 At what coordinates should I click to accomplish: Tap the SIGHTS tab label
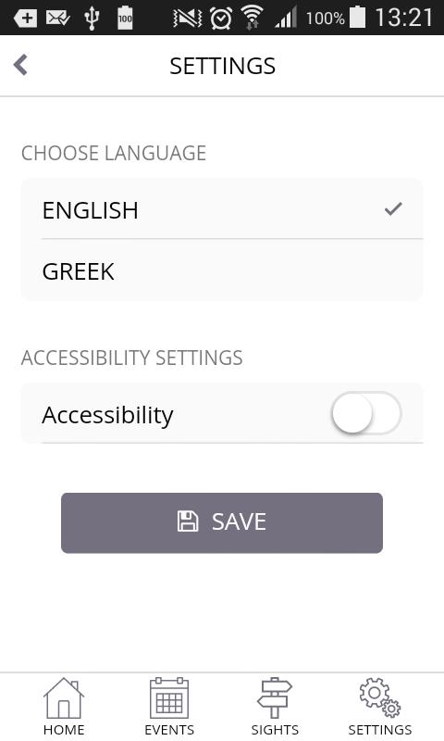point(275,730)
